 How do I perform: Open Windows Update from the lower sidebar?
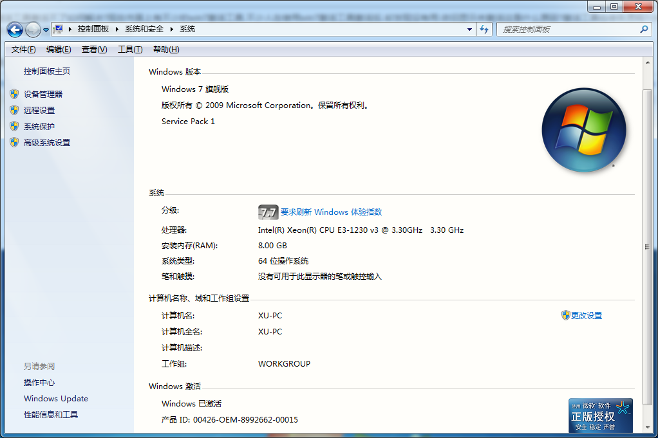coord(55,399)
